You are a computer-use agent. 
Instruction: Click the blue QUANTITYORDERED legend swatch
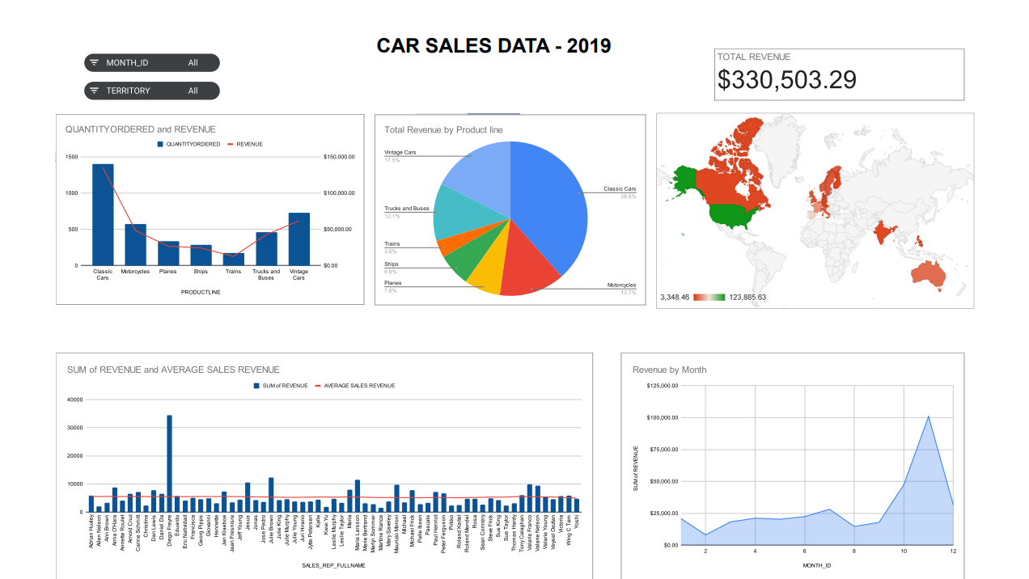coord(160,144)
